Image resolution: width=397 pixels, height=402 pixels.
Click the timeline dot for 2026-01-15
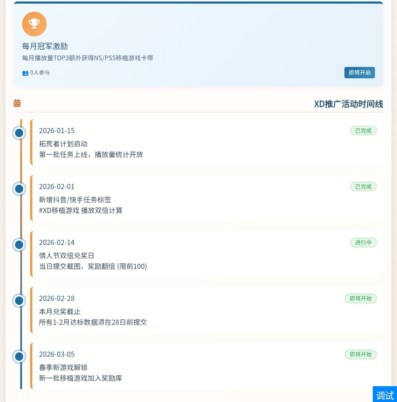tap(19, 133)
